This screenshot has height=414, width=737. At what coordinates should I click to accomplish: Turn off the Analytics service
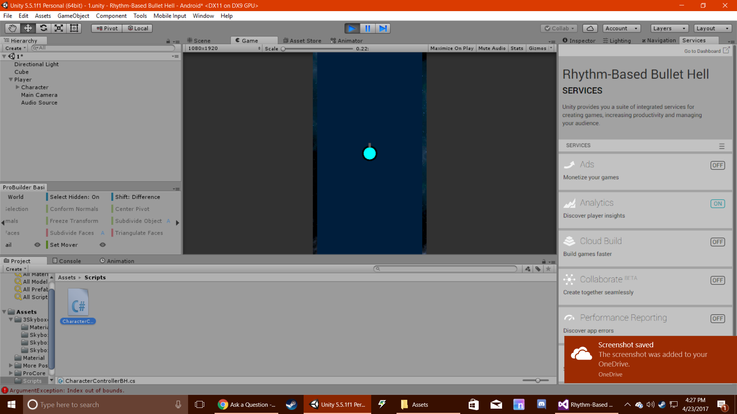(x=717, y=204)
